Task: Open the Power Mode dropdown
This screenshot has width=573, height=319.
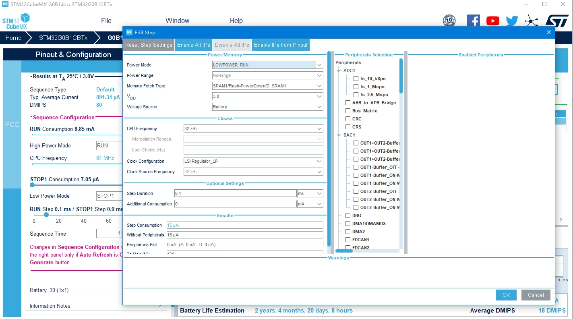Action: 319,65
